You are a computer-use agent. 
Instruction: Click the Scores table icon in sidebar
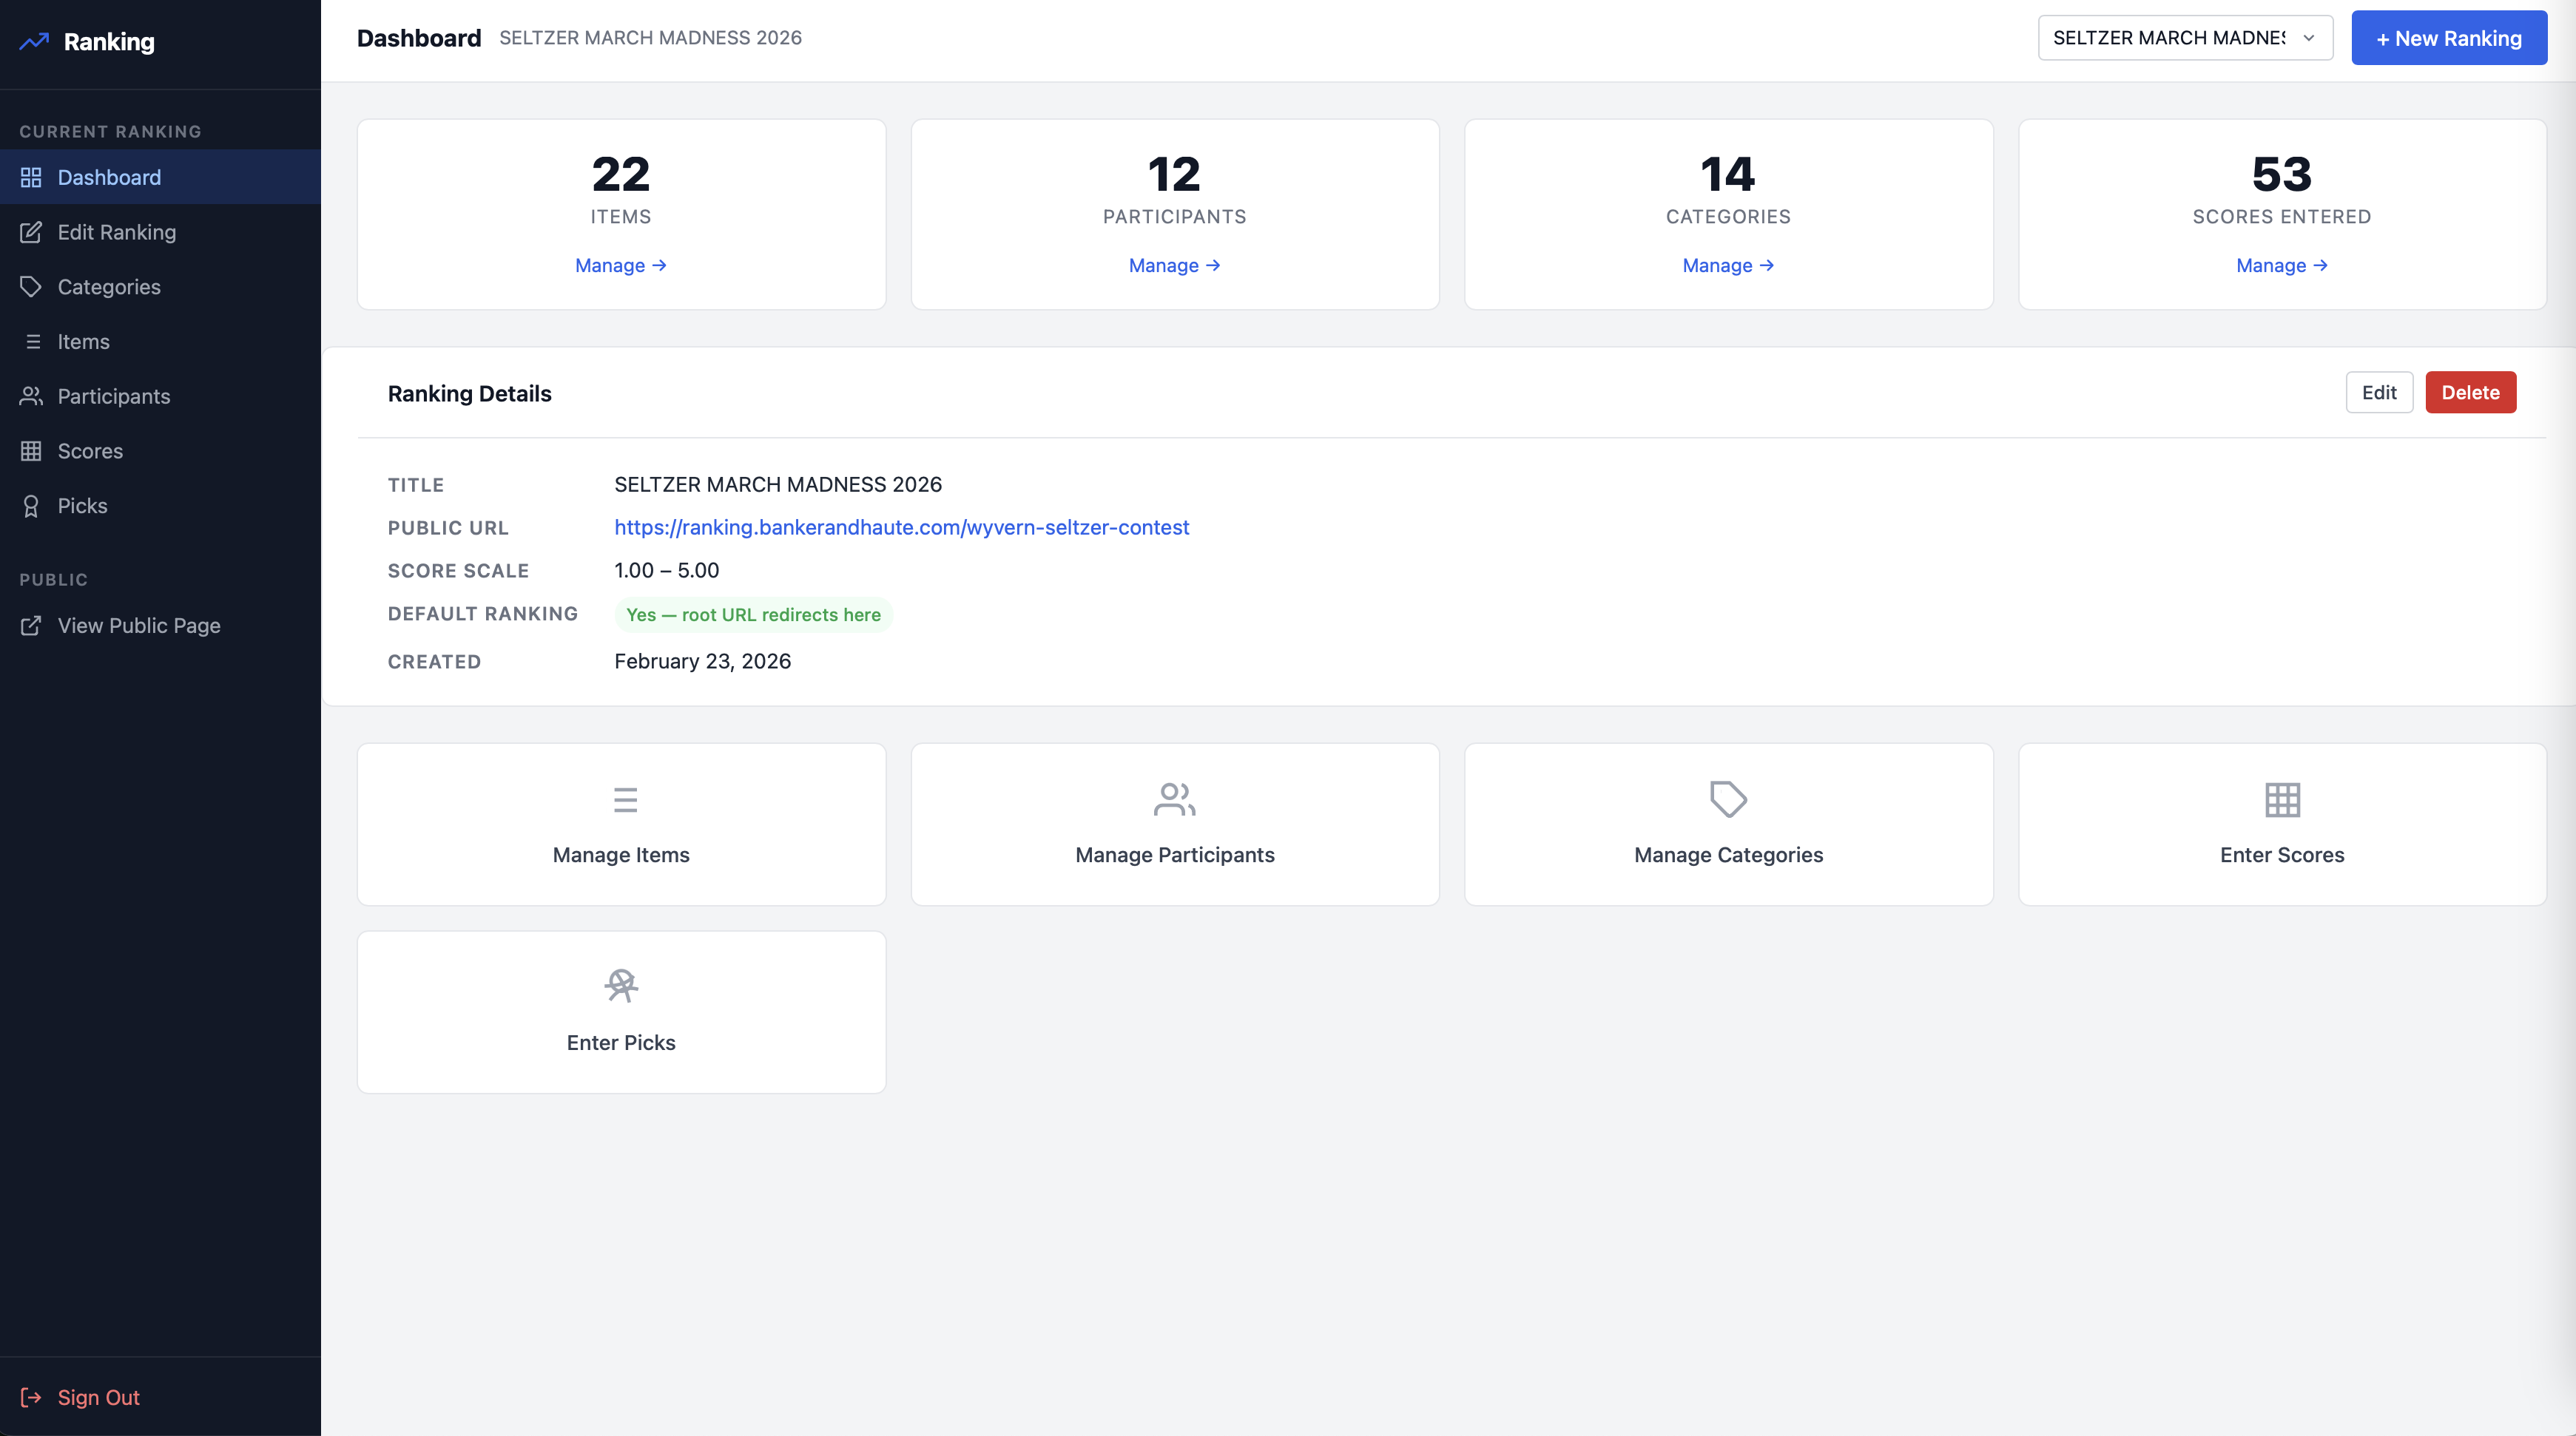click(x=31, y=450)
